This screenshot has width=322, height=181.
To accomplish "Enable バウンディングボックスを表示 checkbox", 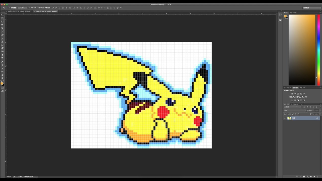I will [x=29, y=8].
